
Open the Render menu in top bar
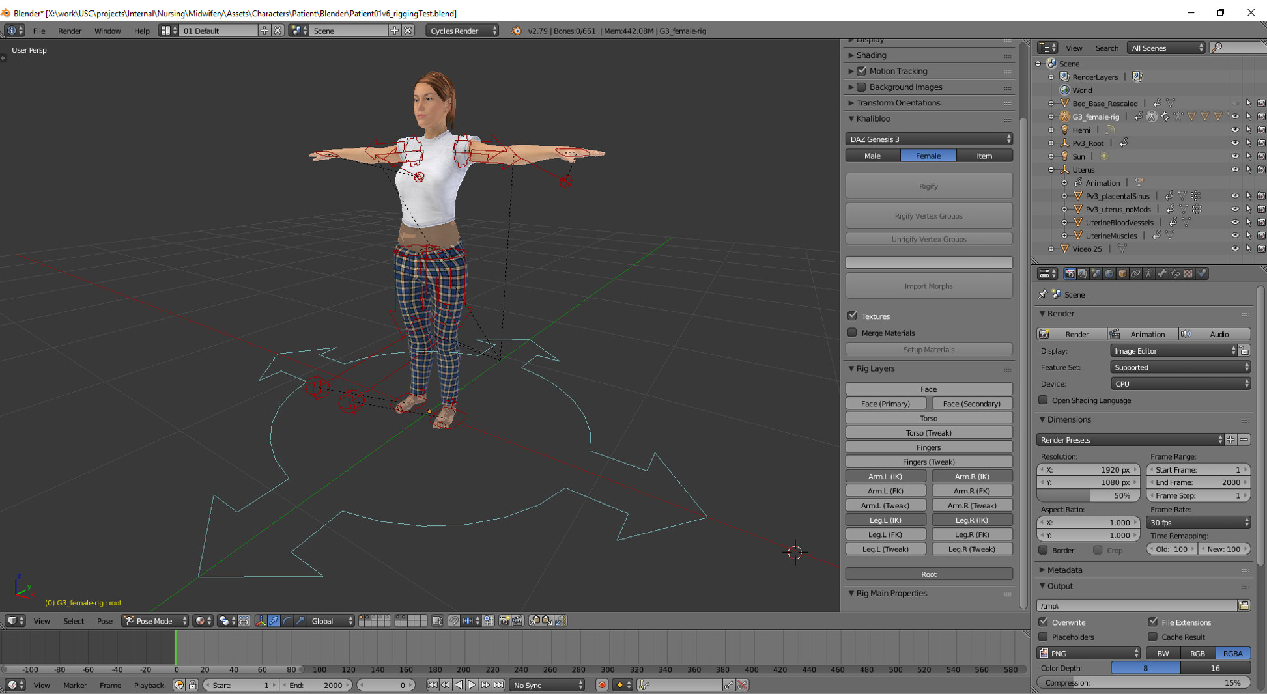(70, 31)
